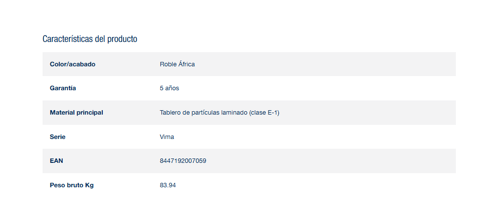Click the word "Roble"

[x=168, y=64]
